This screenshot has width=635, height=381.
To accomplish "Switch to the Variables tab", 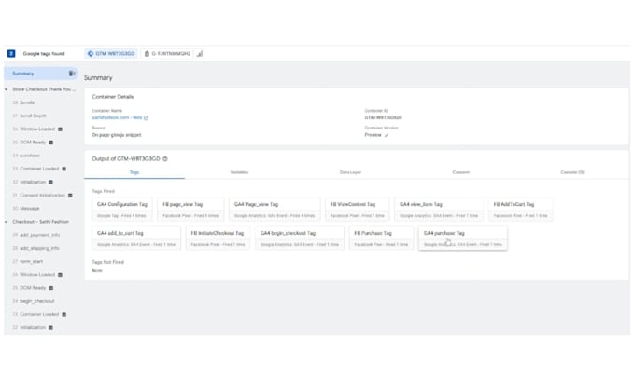I will [x=239, y=172].
